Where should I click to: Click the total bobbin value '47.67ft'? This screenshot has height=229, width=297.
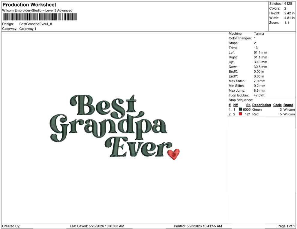coord(259,95)
